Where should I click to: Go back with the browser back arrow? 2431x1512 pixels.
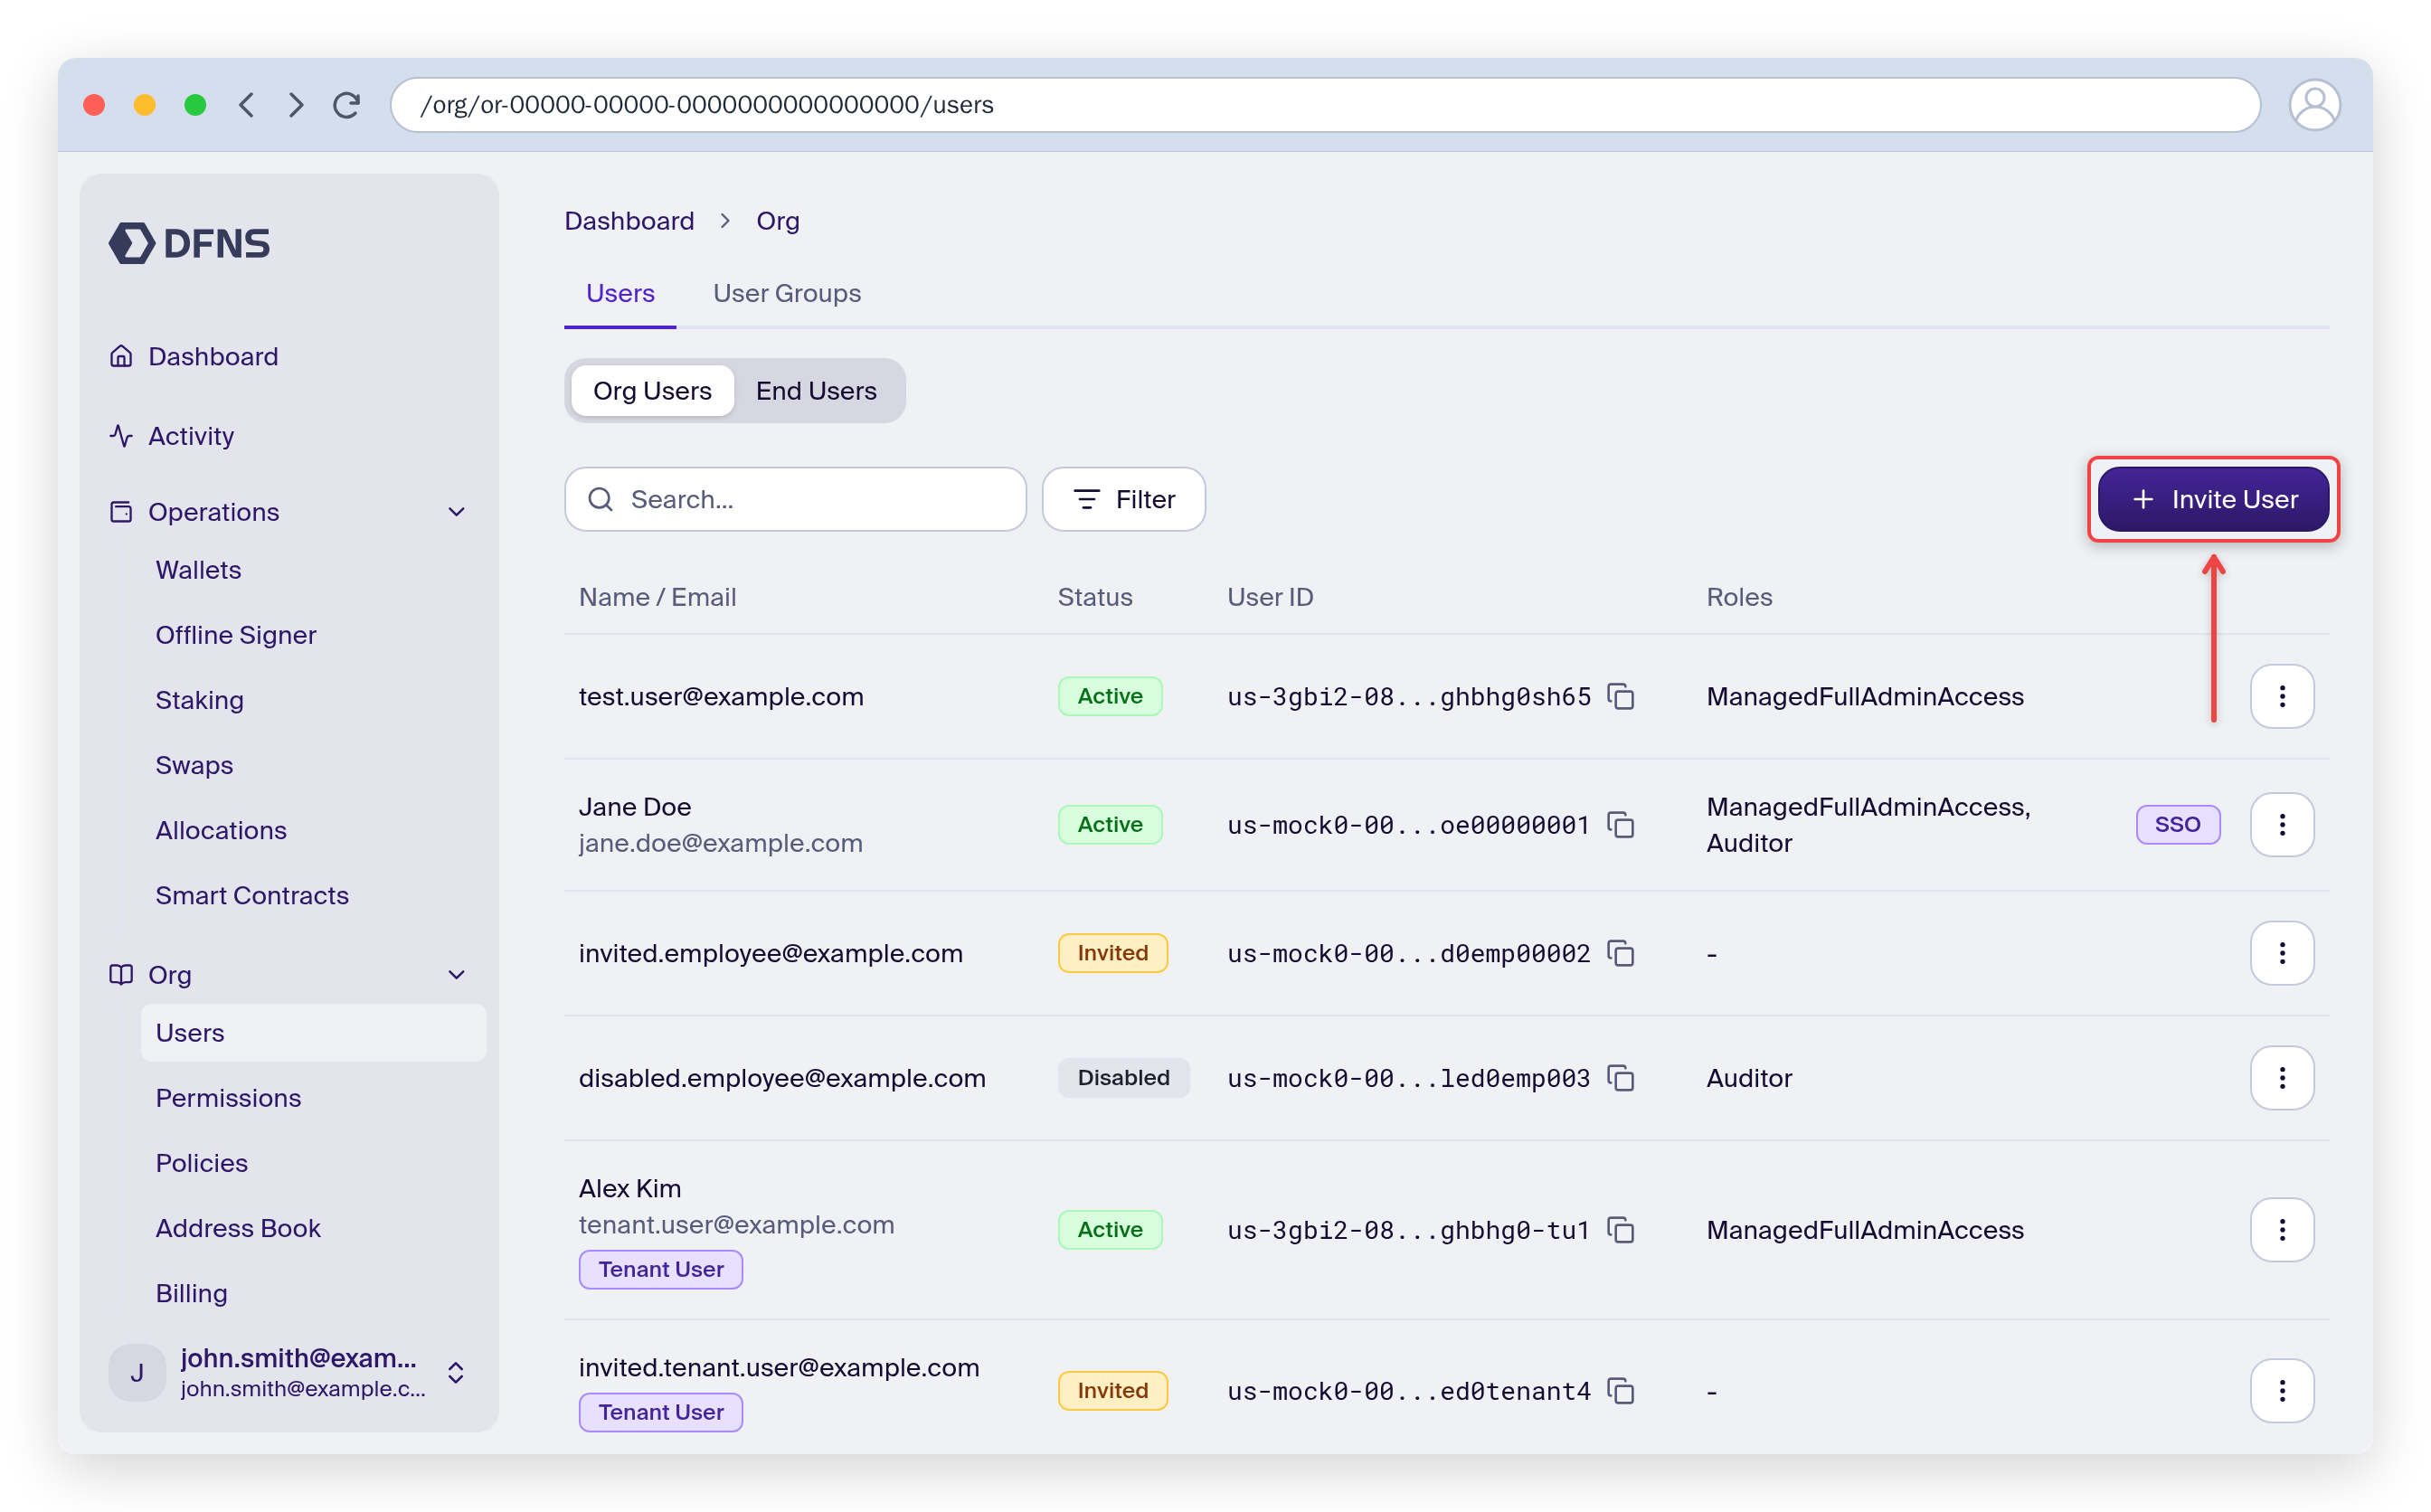[x=246, y=105]
